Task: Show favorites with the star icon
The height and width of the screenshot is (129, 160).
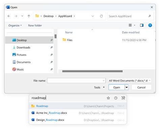Action: coord(108,98)
